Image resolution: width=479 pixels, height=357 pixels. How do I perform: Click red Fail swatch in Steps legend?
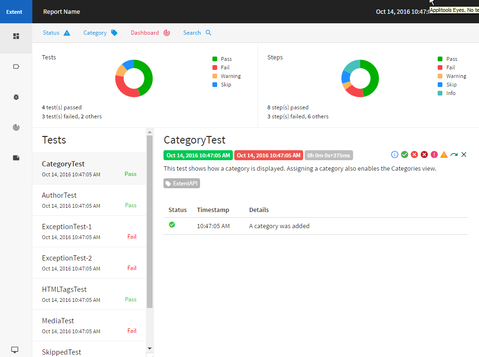click(440, 68)
